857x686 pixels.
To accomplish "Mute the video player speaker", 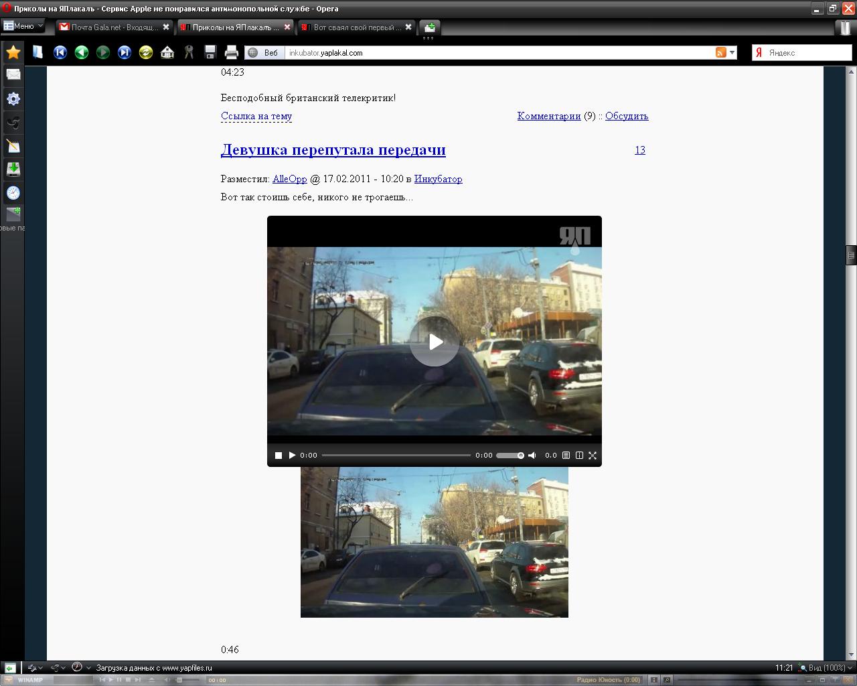I will point(532,456).
